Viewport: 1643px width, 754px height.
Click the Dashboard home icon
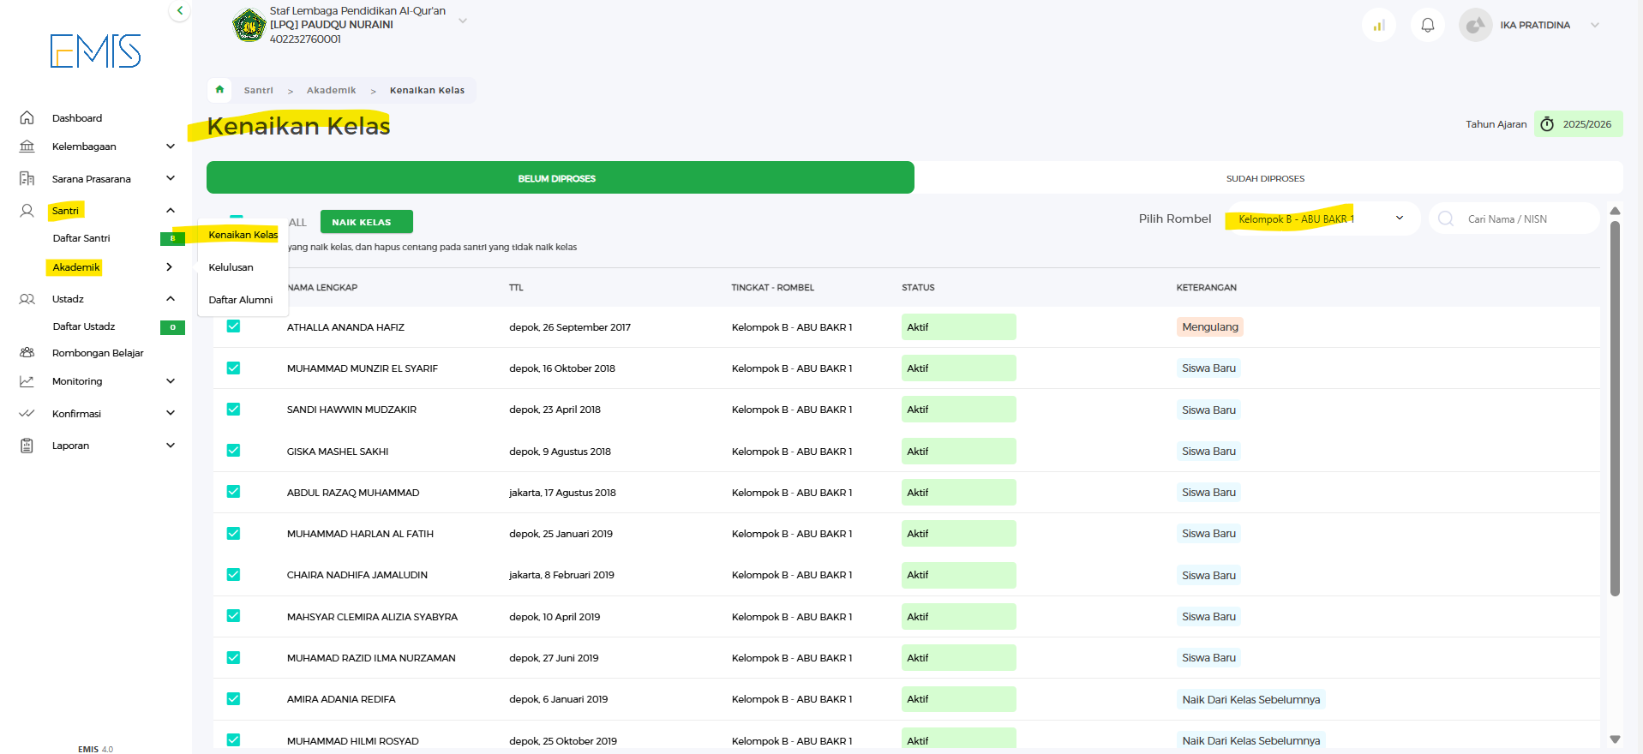point(27,118)
